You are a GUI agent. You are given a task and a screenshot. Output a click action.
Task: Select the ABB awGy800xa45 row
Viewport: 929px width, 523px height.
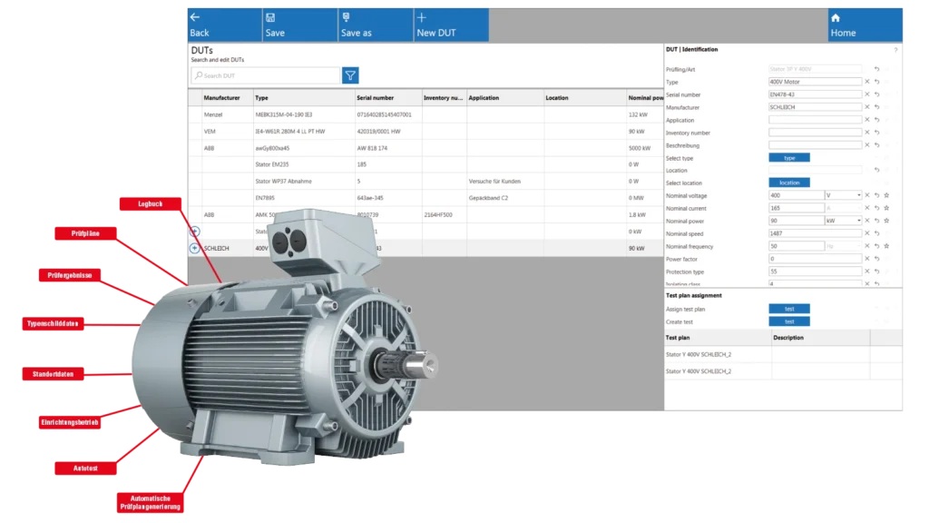pos(425,148)
